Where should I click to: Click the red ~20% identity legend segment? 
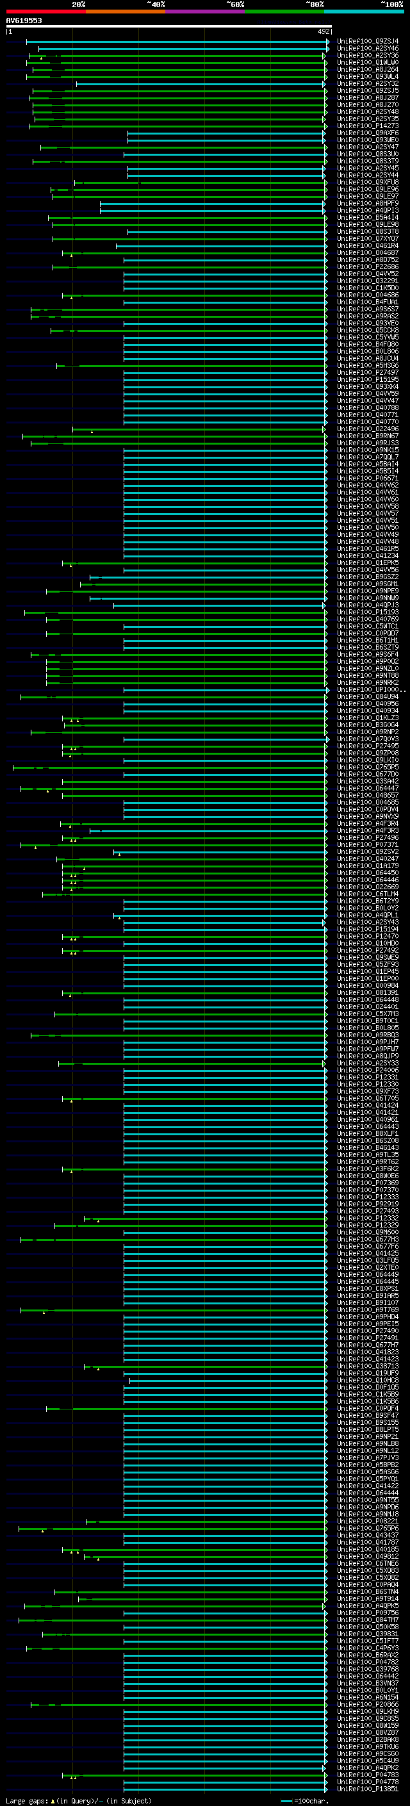coord(45,12)
